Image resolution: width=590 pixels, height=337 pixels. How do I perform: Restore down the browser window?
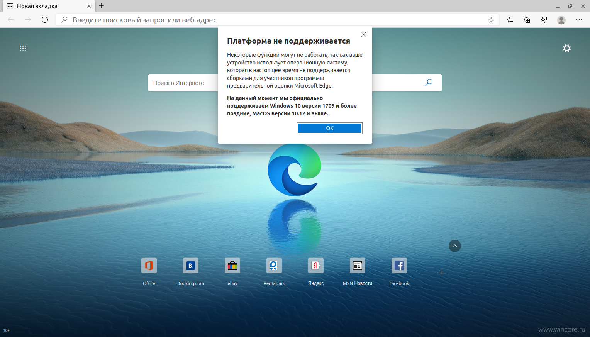(x=570, y=6)
